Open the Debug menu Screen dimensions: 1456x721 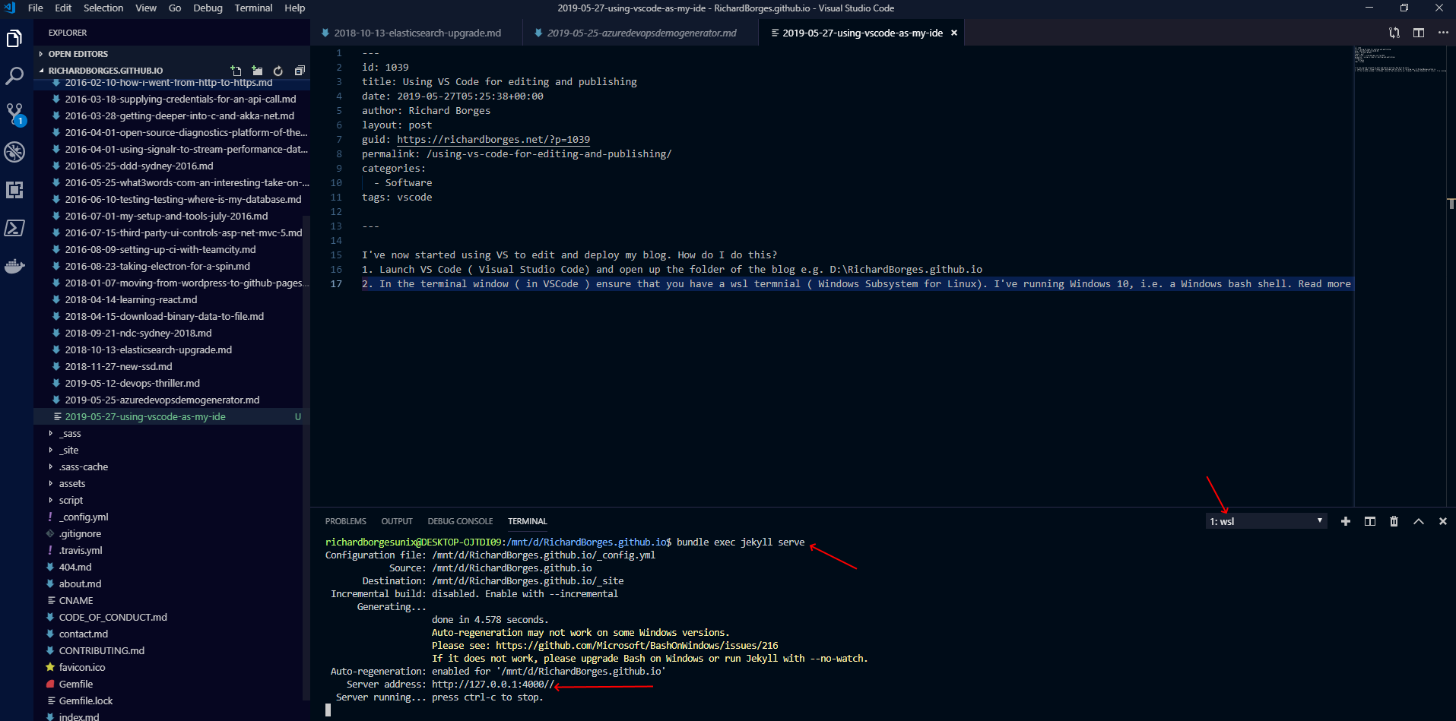coord(208,8)
